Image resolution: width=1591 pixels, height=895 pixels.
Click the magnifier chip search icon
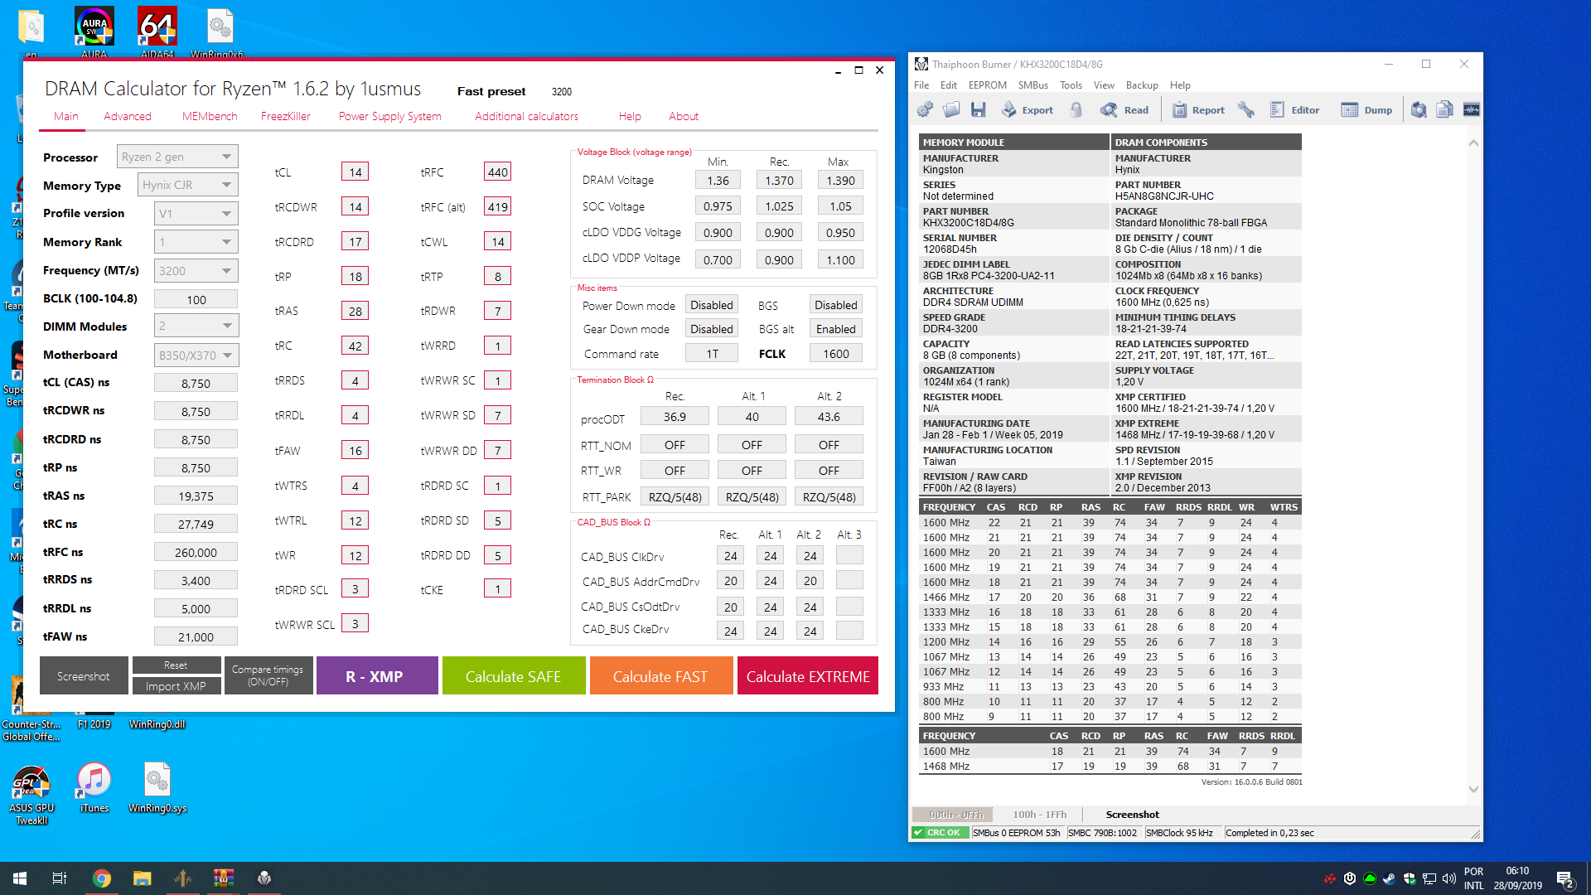point(1419,109)
